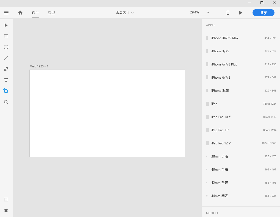Image resolution: width=280 pixels, height=217 pixels.
Task: Choose iPad Pro 11" artboard preset
Action: pos(241,130)
